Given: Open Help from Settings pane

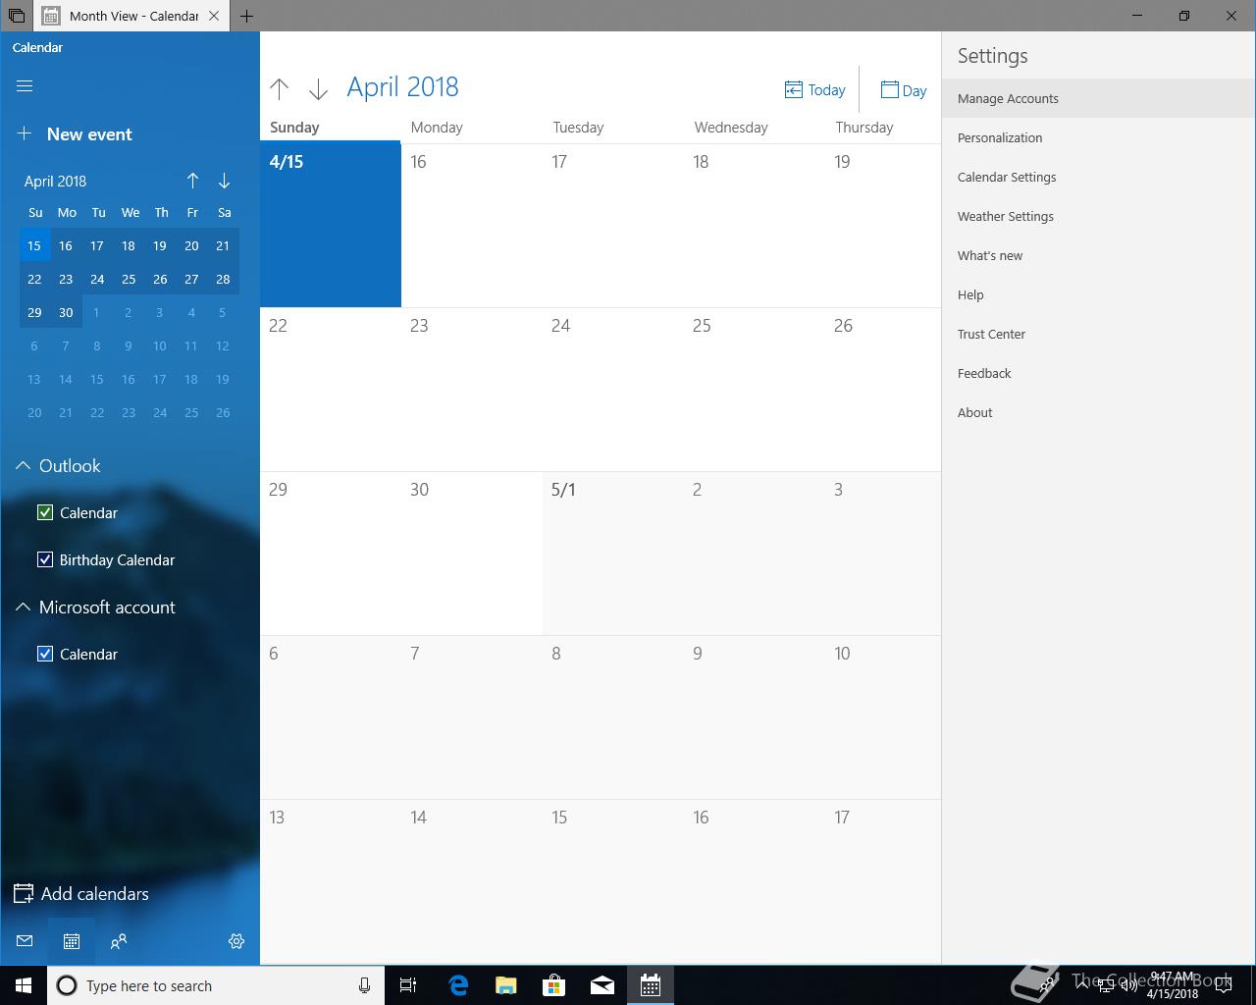Looking at the screenshot, I should [1099, 294].
